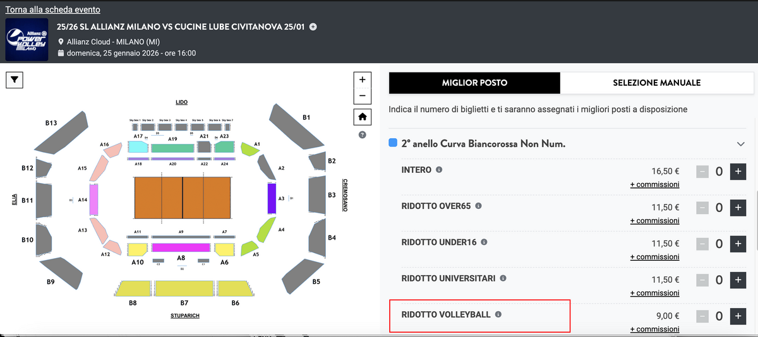This screenshot has height=337, width=758.
Task: Reset the map with the home icon
Action: (x=362, y=117)
